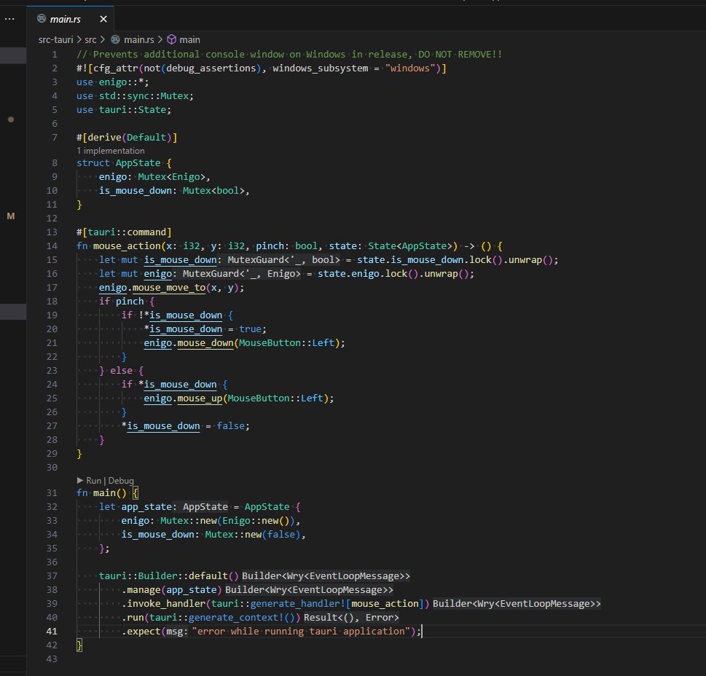Click the mouse_action function name
This screenshot has height=676, width=706.
(128, 246)
